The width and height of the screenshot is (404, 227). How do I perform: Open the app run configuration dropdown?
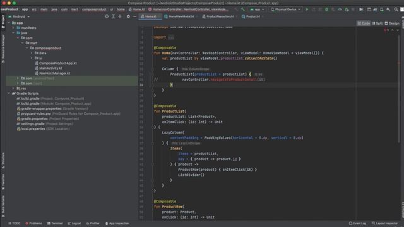coord(257,9)
